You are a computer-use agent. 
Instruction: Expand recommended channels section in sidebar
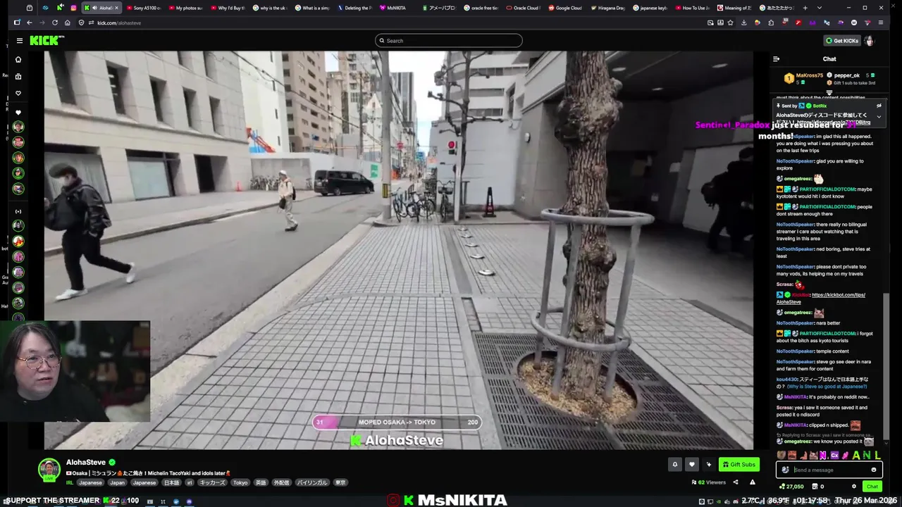pyautogui.click(x=18, y=211)
